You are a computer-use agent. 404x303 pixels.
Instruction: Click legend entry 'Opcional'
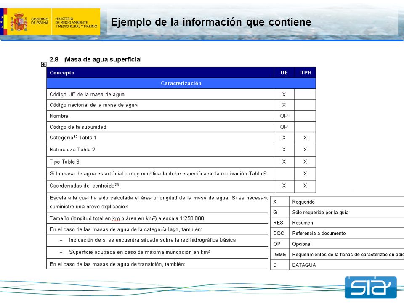302,244
